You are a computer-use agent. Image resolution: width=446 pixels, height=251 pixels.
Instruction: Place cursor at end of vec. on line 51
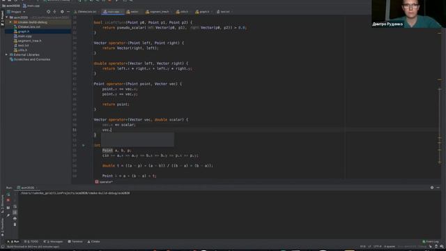[x=111, y=130]
